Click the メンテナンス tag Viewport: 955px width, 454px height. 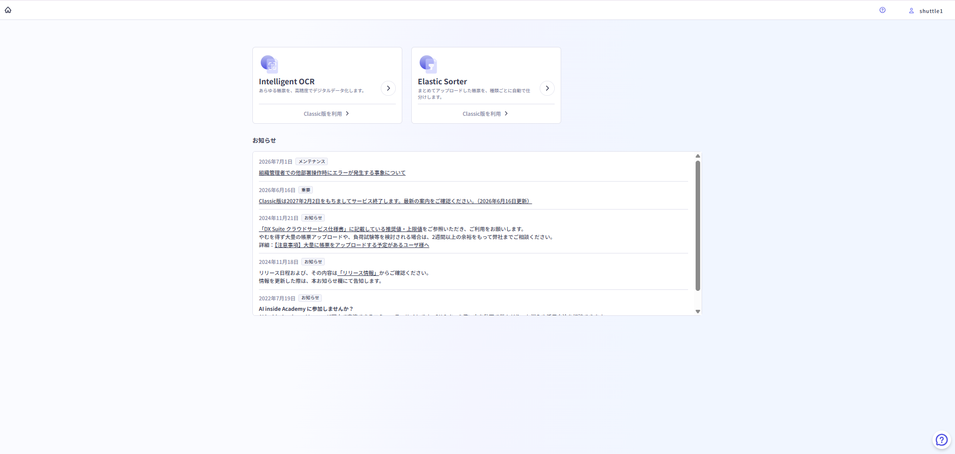click(x=312, y=162)
